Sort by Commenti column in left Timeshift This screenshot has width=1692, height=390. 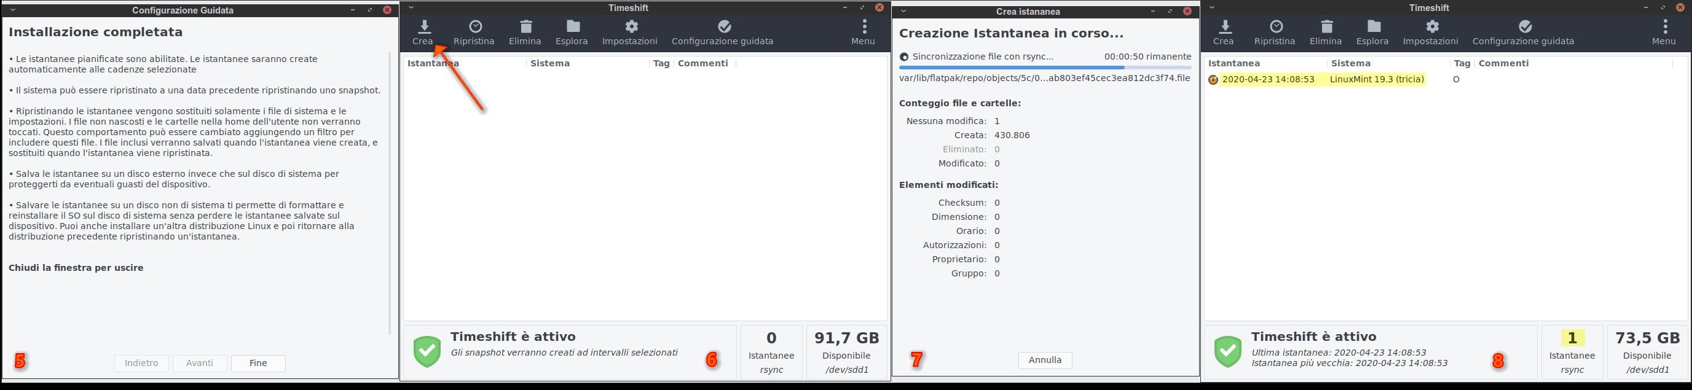pos(703,64)
